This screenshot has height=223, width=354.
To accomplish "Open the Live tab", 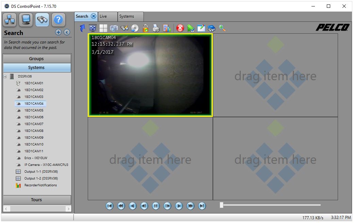I will pyautogui.click(x=107, y=16).
